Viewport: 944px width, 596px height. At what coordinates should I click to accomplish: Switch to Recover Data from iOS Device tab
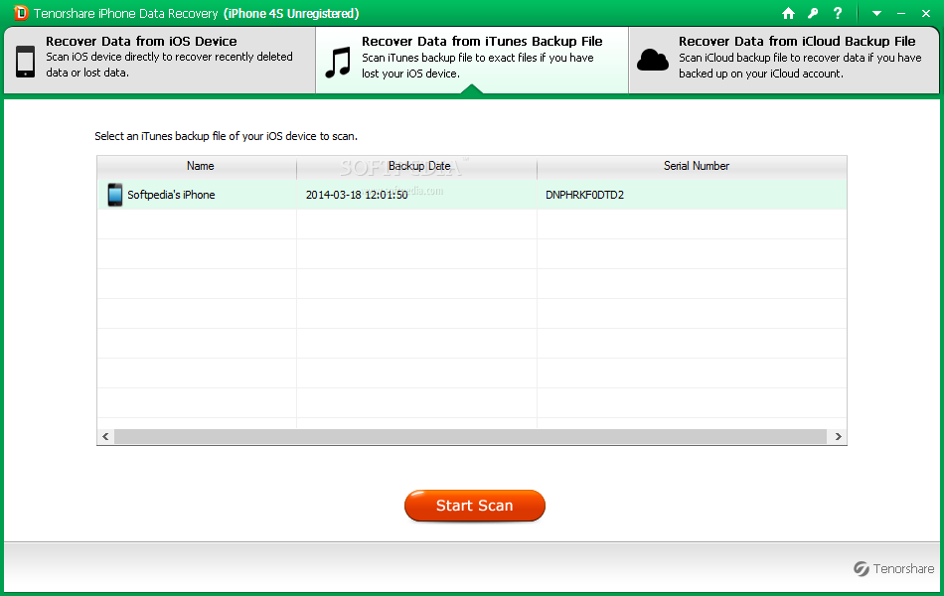coord(160,60)
